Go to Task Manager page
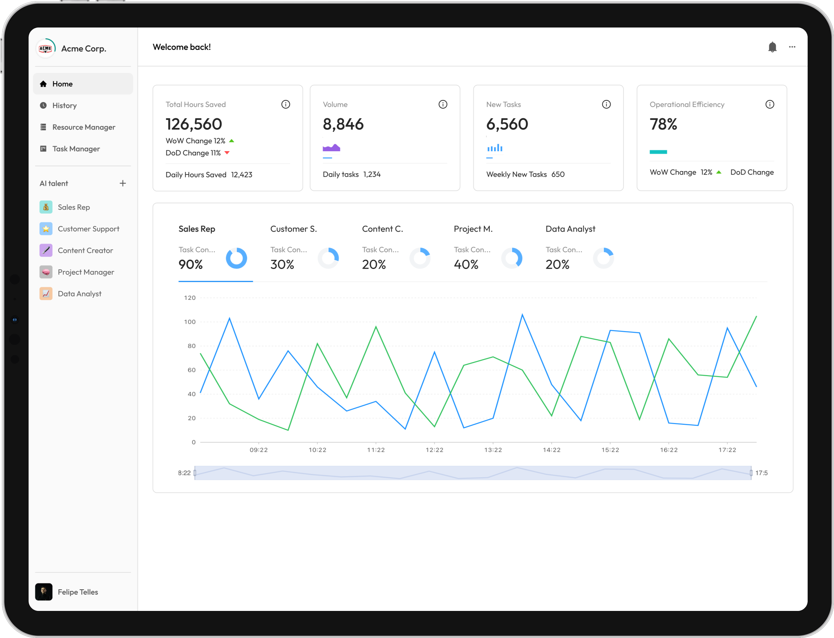This screenshot has height=638, width=834. point(76,149)
